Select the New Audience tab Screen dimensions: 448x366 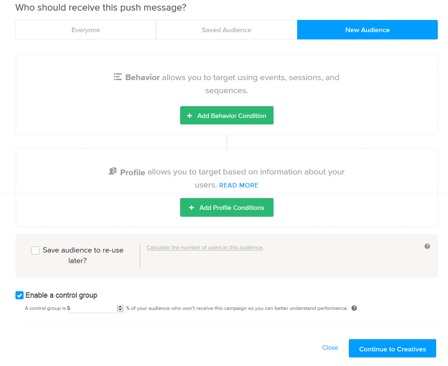click(368, 30)
